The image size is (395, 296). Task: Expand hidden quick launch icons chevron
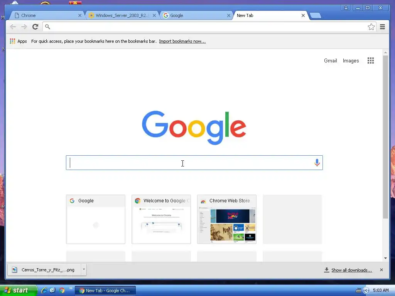pos(71,288)
